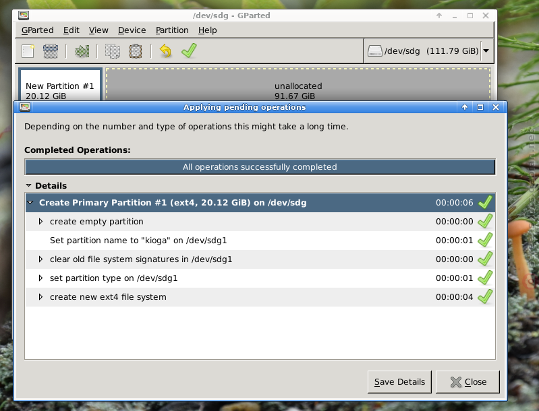Image resolution: width=539 pixels, height=411 pixels.
Task: Click the Delete partition toolbar icon
Action: pos(51,51)
